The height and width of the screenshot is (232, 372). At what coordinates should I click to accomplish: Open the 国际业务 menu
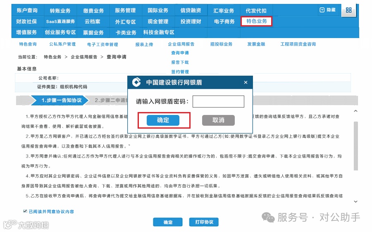(158, 10)
